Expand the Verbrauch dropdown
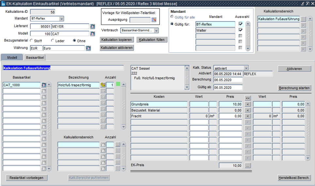Viewport: 315px width, 186px height. click(156, 30)
